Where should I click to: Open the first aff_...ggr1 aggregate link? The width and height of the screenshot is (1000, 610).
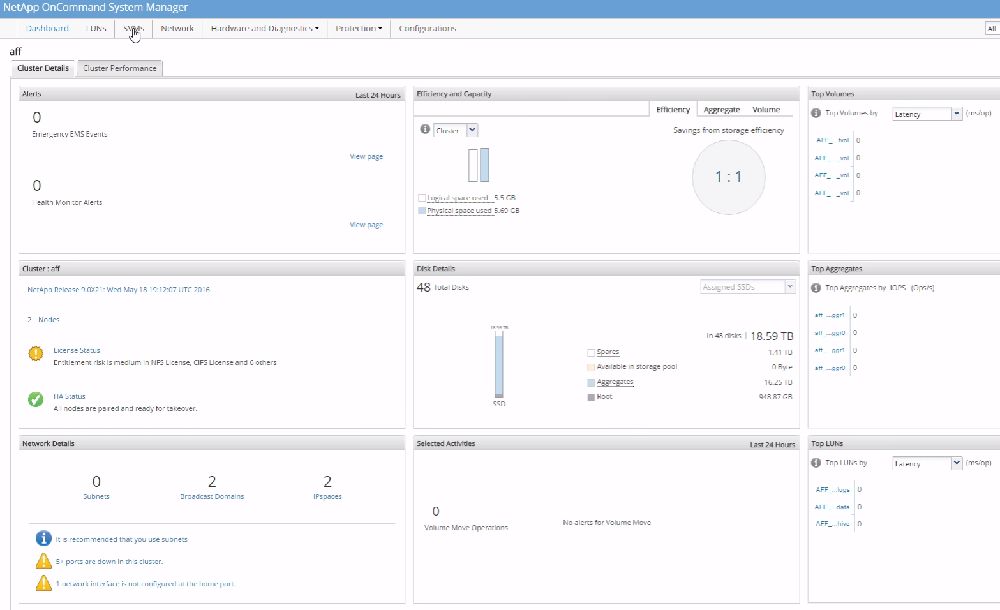point(830,315)
